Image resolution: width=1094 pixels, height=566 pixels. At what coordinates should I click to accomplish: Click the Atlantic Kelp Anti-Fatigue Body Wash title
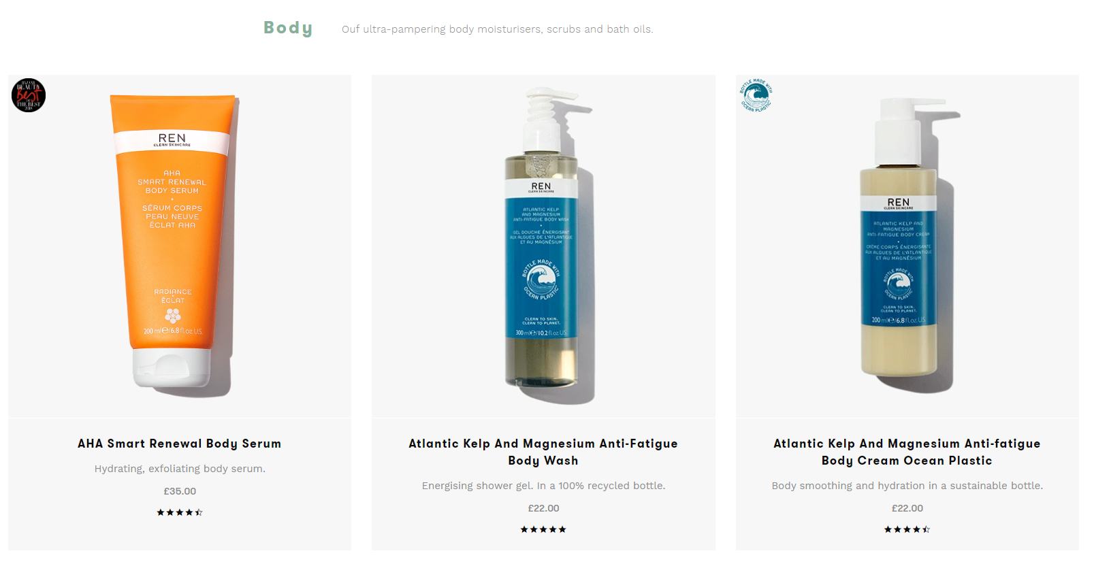tap(543, 452)
